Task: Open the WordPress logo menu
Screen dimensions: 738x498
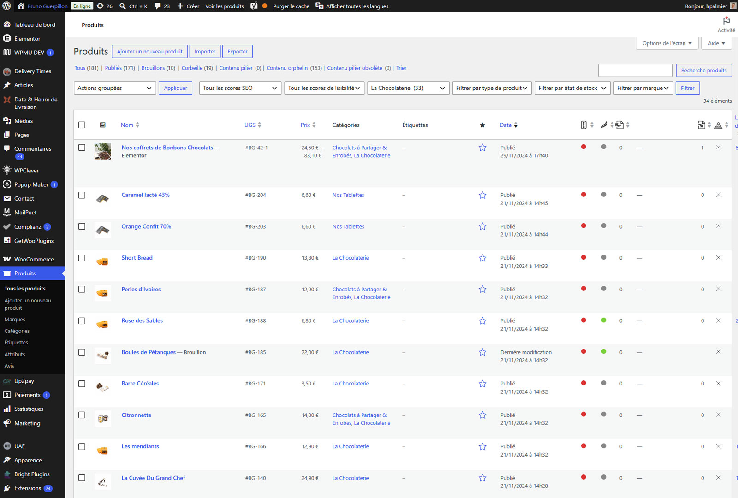Action: tap(7, 6)
